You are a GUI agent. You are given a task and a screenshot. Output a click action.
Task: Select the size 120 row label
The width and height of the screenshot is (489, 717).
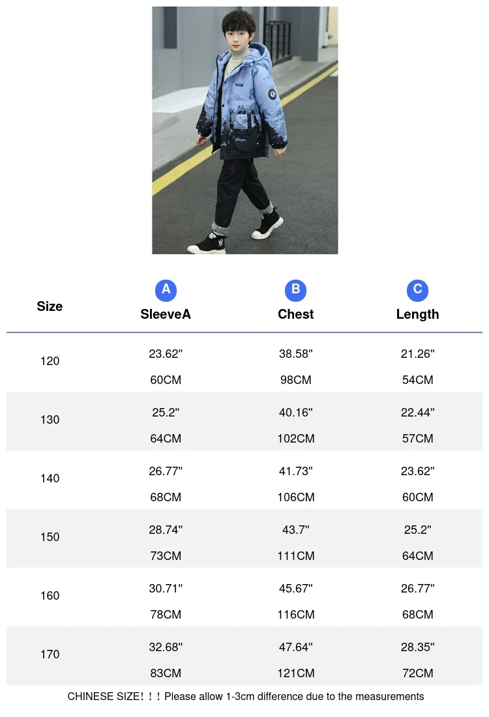pos(50,361)
